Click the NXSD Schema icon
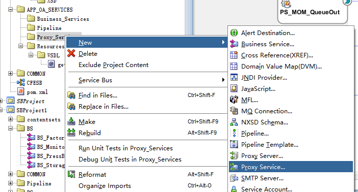The height and width of the screenshot is (192, 358). (x=234, y=122)
